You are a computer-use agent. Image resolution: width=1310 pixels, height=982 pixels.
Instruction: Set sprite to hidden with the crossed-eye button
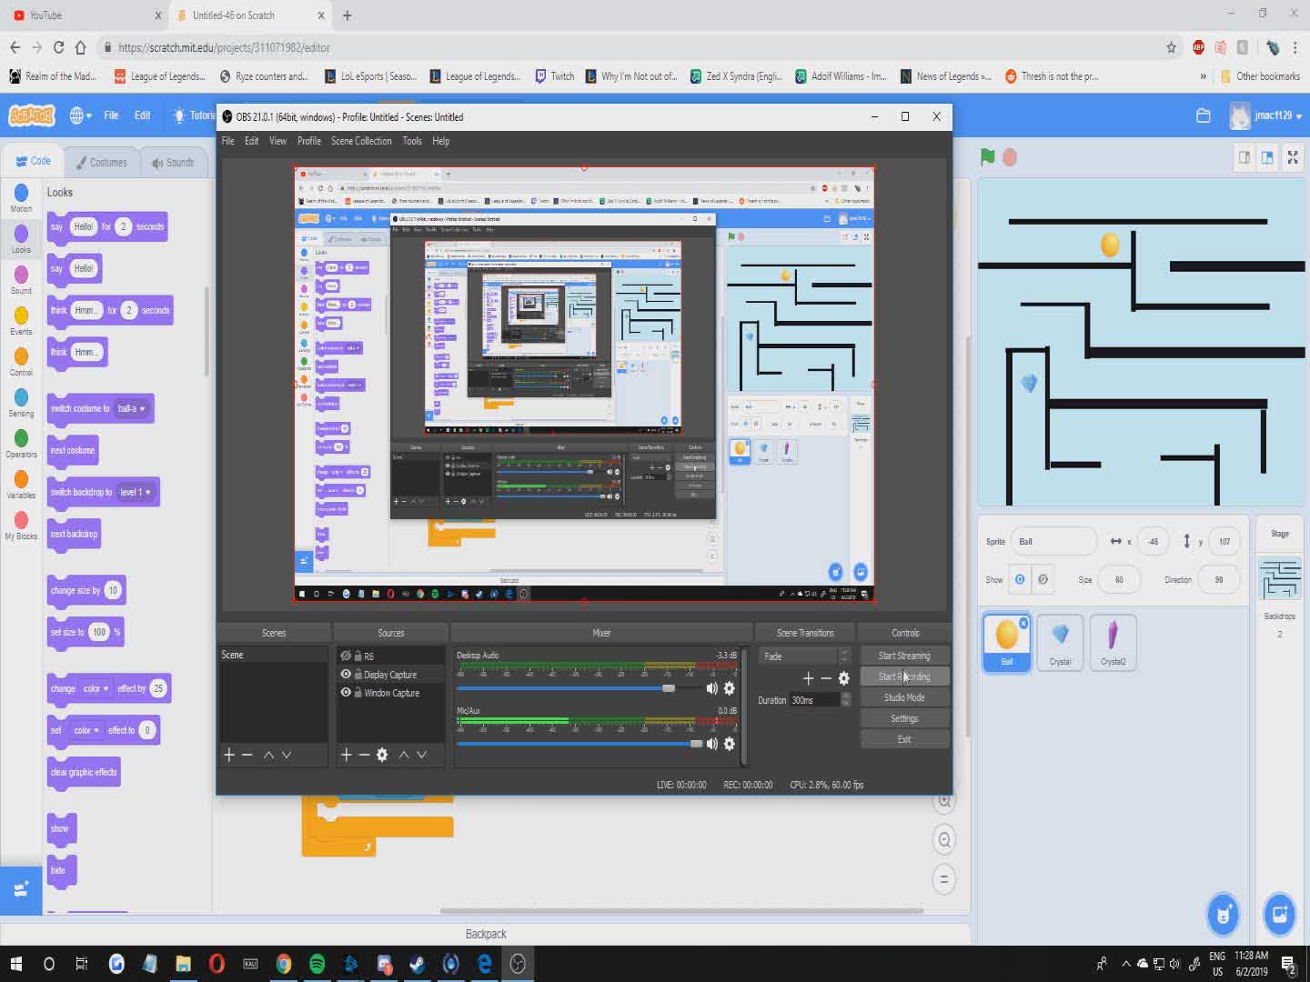tap(1043, 579)
